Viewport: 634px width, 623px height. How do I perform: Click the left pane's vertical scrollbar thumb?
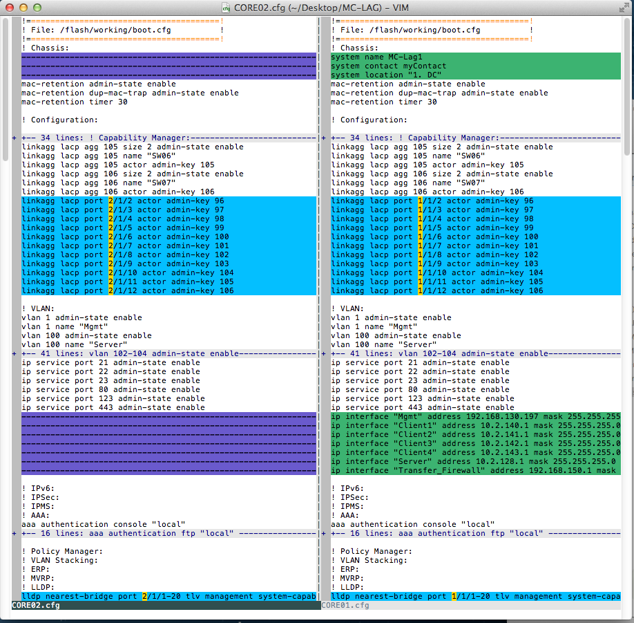6,89
